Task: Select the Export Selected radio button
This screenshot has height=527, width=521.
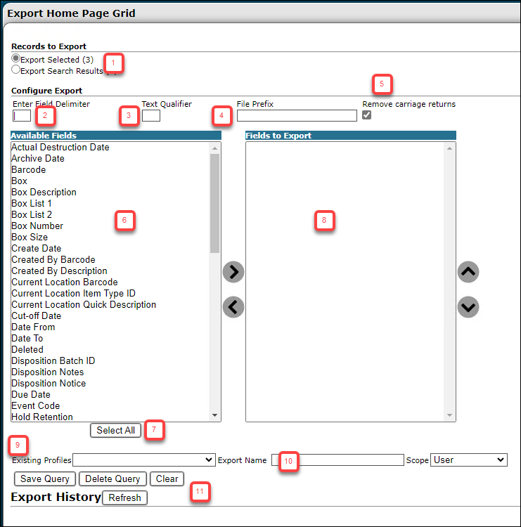Action: (15, 59)
